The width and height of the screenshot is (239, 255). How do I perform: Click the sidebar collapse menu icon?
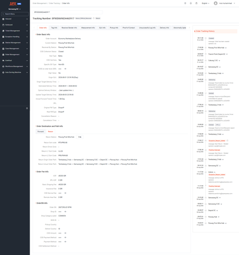tap(27, 108)
